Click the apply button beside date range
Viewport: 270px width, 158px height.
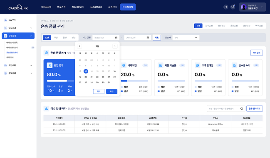[x=157, y=38]
